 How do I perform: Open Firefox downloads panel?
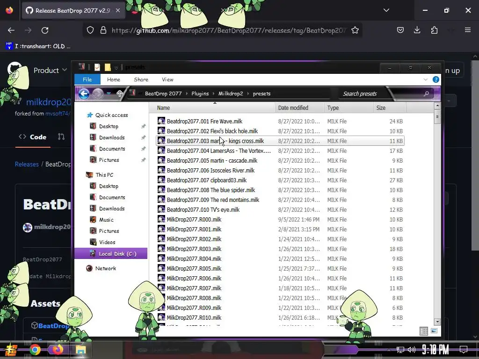417,30
